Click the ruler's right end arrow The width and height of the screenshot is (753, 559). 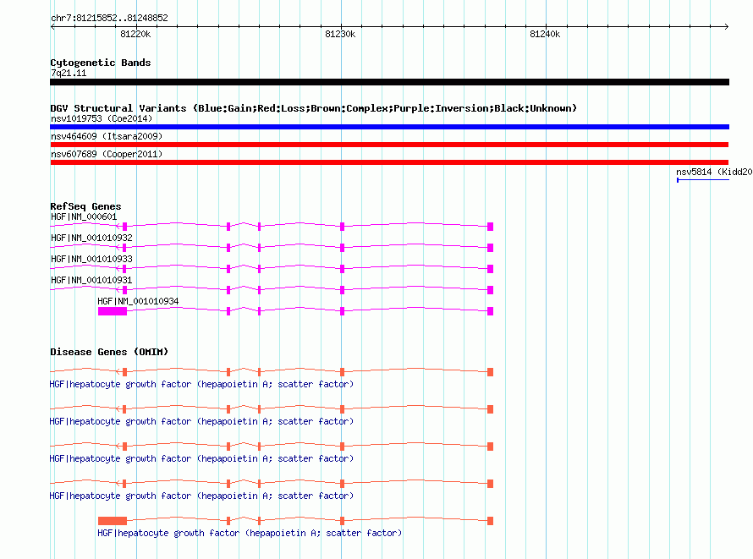(727, 27)
